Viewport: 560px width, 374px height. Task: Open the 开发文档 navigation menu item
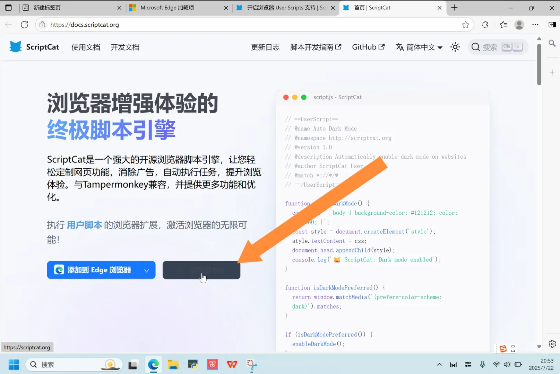(125, 47)
